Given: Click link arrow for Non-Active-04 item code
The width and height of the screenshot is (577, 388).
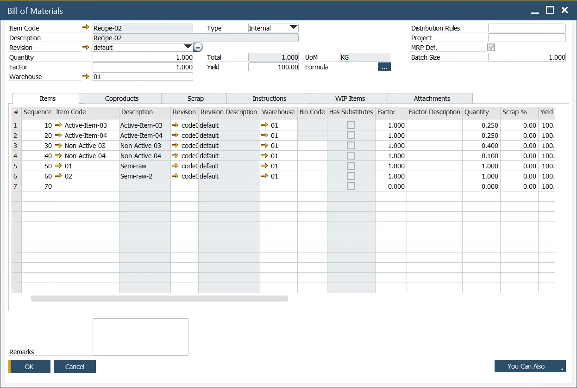Looking at the screenshot, I should pyautogui.click(x=59, y=156).
